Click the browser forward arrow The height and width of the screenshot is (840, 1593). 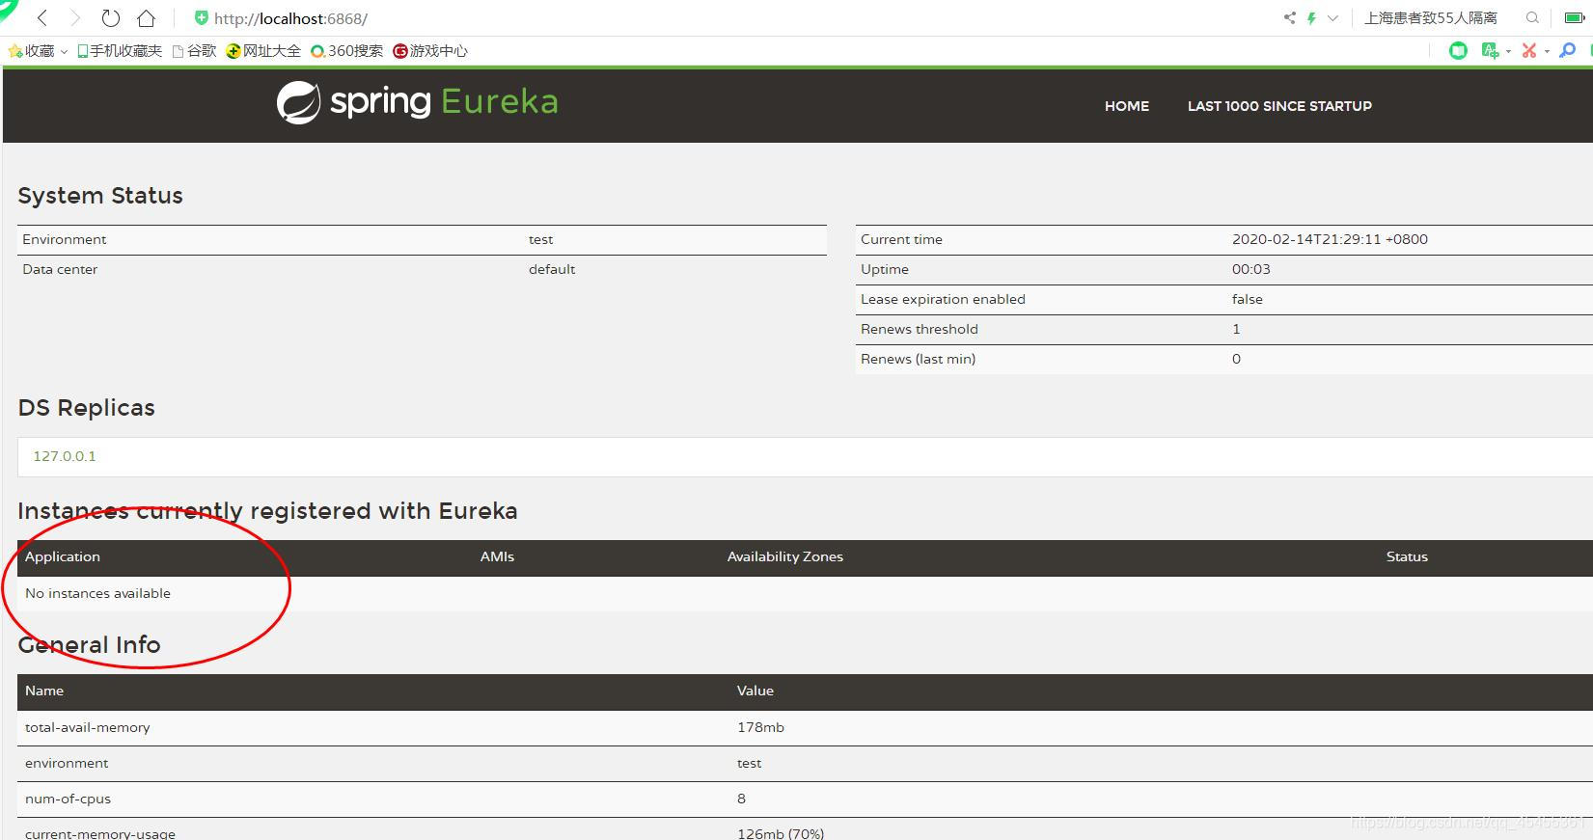coord(76,18)
